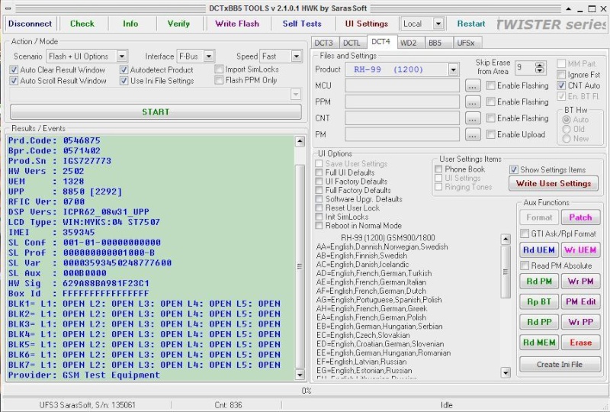
Task: Click the PM Edit button
Action: 580,301
